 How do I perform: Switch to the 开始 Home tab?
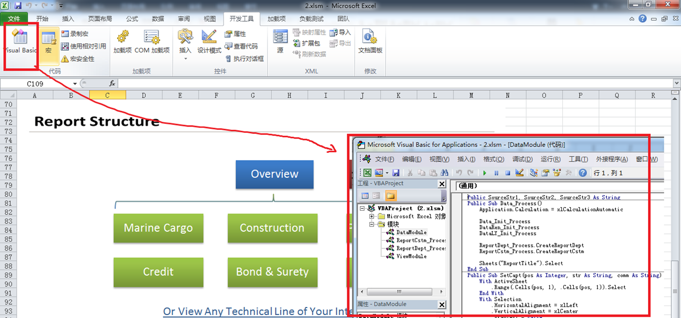(x=42, y=19)
